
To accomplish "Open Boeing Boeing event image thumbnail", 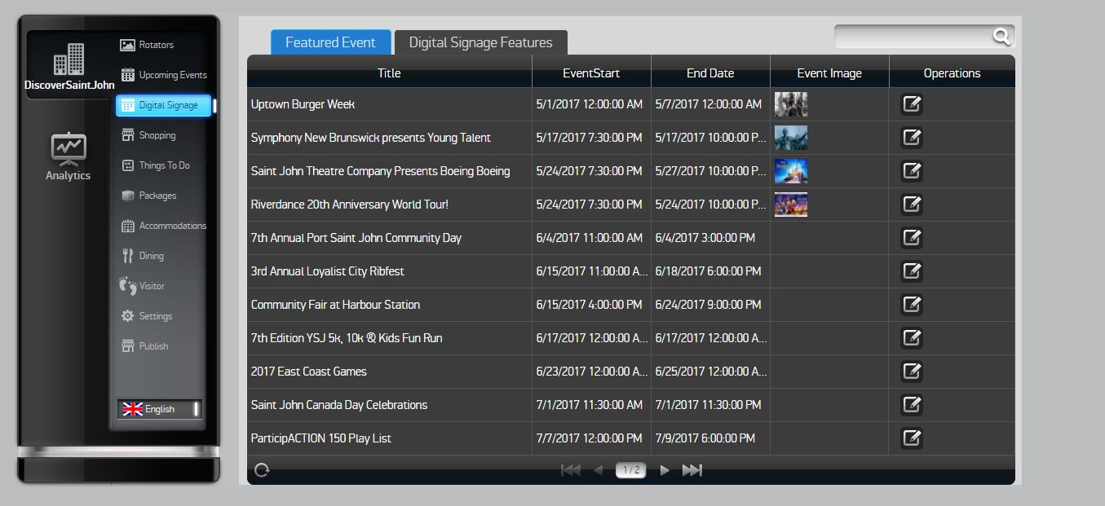I will pos(791,171).
